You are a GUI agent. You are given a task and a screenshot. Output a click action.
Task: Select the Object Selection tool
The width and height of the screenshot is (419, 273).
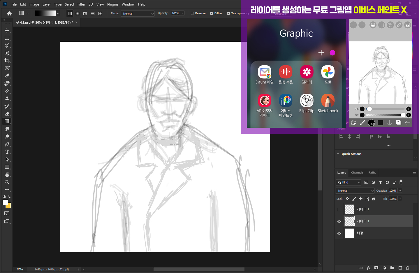pos(7,53)
